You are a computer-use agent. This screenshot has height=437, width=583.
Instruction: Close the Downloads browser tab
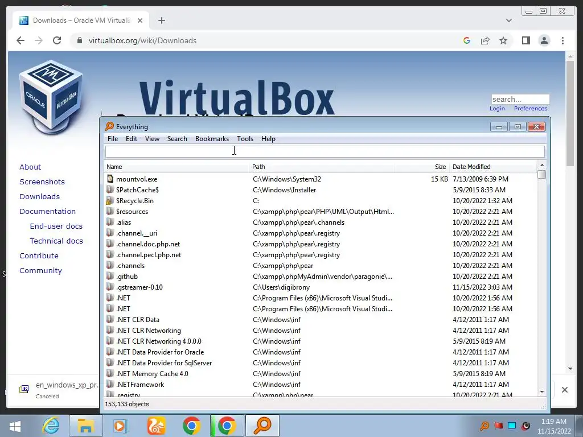[x=140, y=20]
